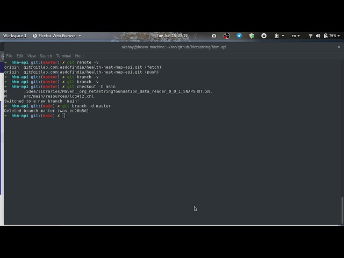Click the origin line ending in (push)

pyautogui.click(x=82, y=72)
